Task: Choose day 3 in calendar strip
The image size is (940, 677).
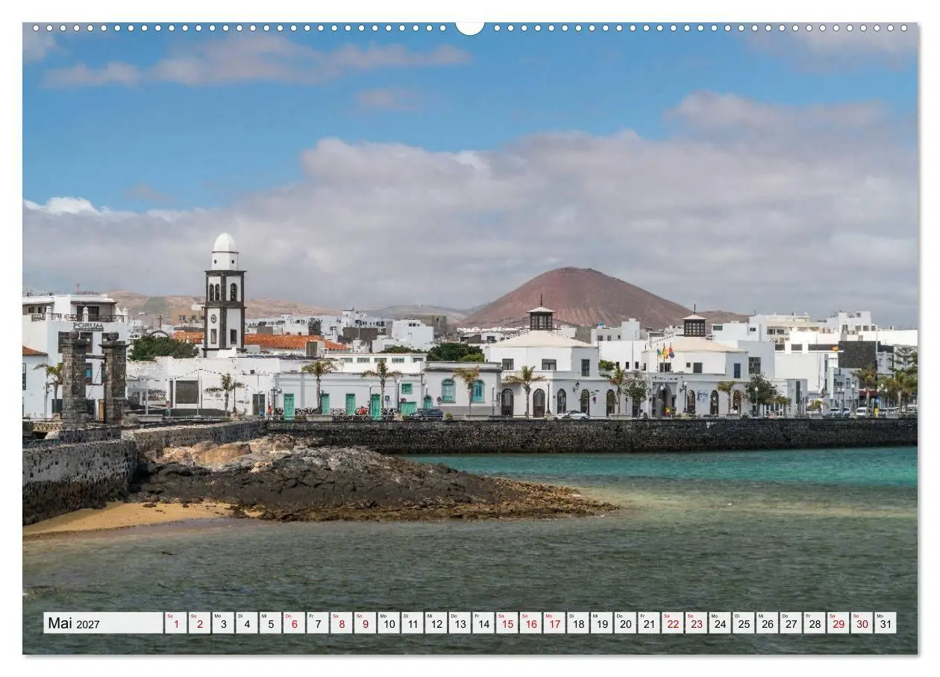Action: (223, 623)
